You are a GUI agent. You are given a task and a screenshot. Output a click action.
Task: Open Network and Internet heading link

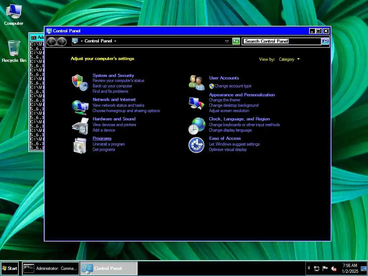(114, 100)
